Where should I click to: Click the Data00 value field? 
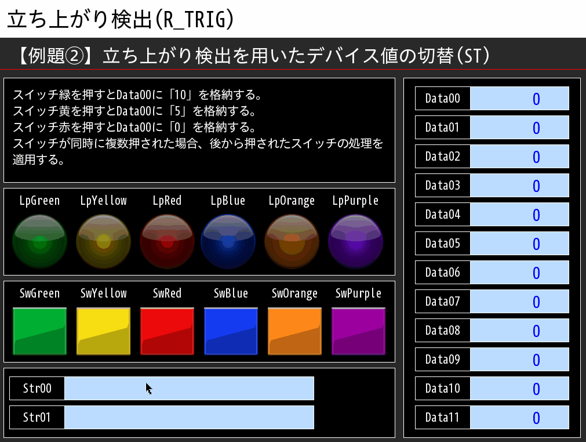[x=519, y=99]
